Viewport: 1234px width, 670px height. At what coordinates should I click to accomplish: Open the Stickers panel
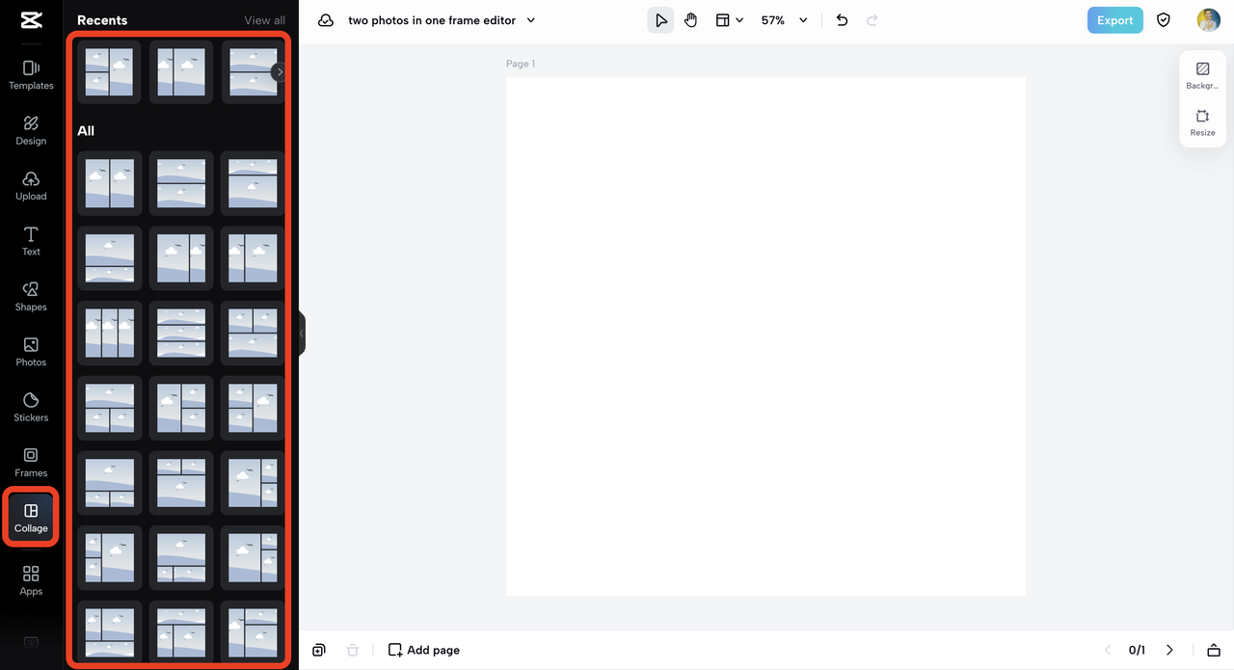pos(31,407)
